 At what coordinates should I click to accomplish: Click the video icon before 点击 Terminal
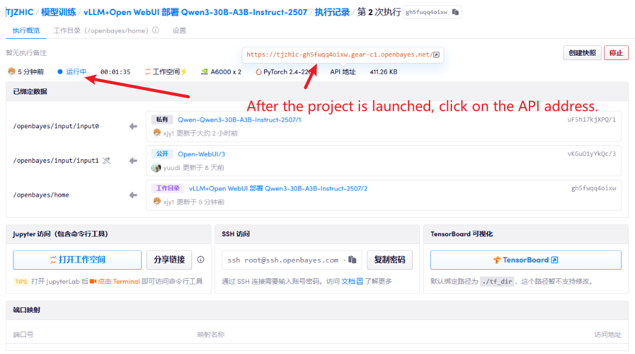pos(93,281)
